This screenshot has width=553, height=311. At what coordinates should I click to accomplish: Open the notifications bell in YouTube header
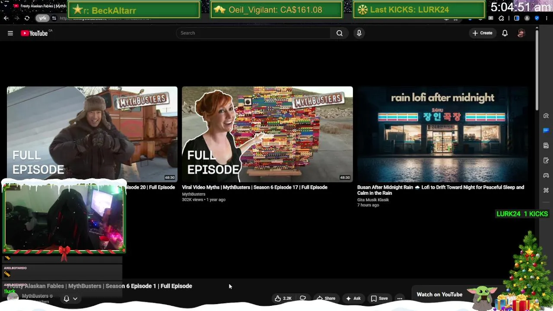(505, 33)
